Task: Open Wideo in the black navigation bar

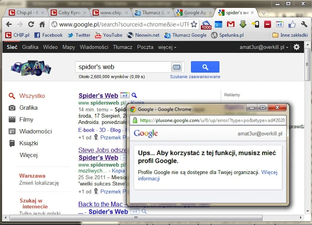Action: click(x=50, y=47)
